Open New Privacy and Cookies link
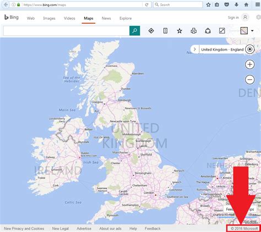 click(x=24, y=229)
